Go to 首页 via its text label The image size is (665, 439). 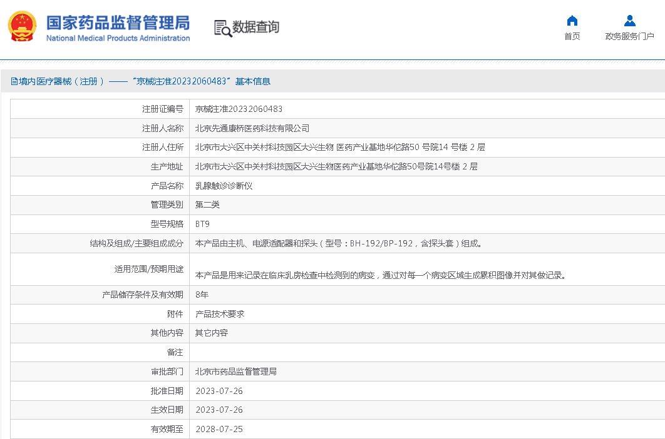[x=572, y=37]
